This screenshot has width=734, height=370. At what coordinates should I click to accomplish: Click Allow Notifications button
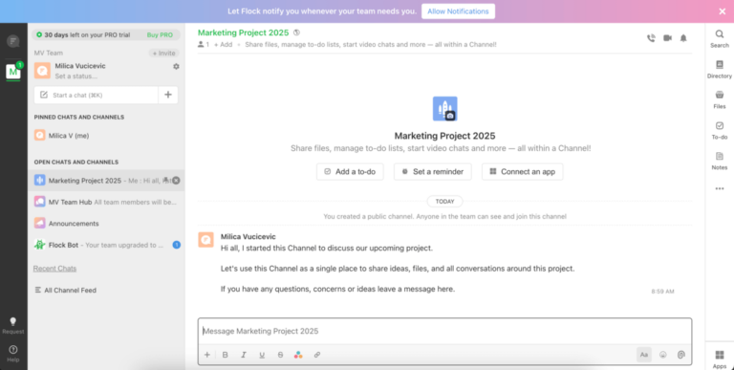coord(458,11)
